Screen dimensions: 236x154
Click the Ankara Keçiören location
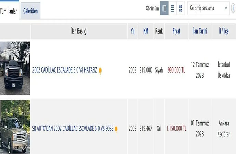point(224,129)
